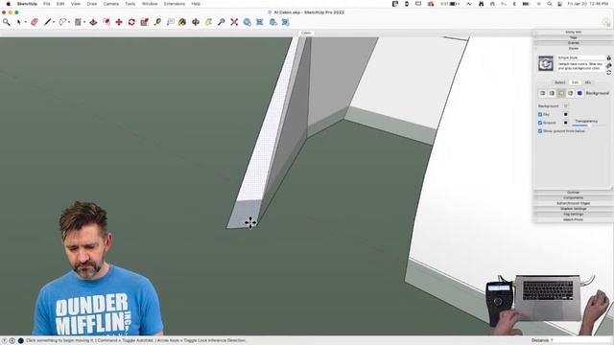Select the red Rotate tool
Image resolution: width=614 pixels, height=345 pixels.
[131, 22]
